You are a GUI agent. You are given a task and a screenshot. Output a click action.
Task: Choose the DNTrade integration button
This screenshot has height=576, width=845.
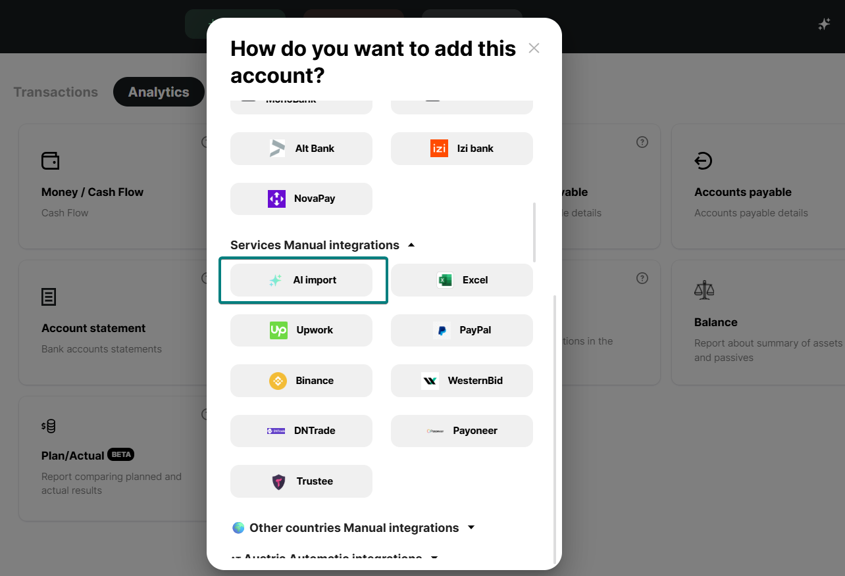tap(301, 431)
